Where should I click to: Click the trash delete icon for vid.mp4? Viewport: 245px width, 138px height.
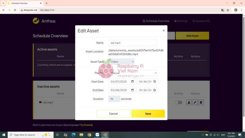click(201, 102)
